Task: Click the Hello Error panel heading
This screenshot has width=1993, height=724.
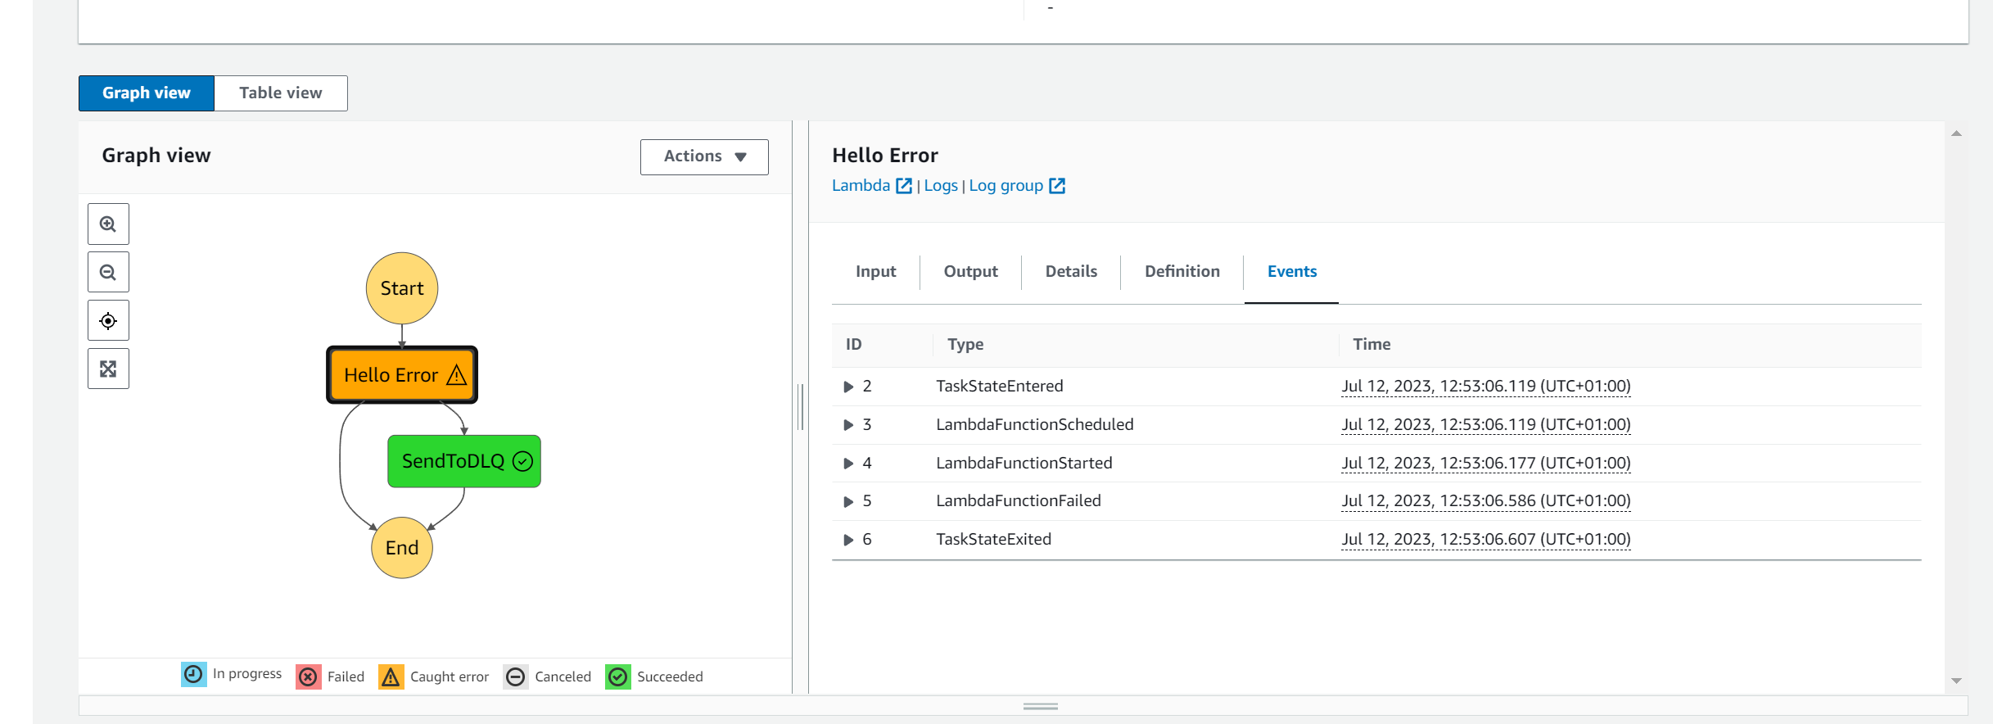Action: click(x=885, y=156)
